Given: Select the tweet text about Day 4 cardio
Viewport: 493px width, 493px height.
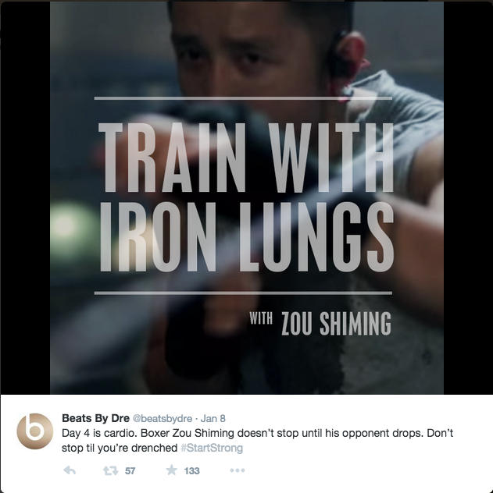Looking at the screenshot, I should 257,441.
